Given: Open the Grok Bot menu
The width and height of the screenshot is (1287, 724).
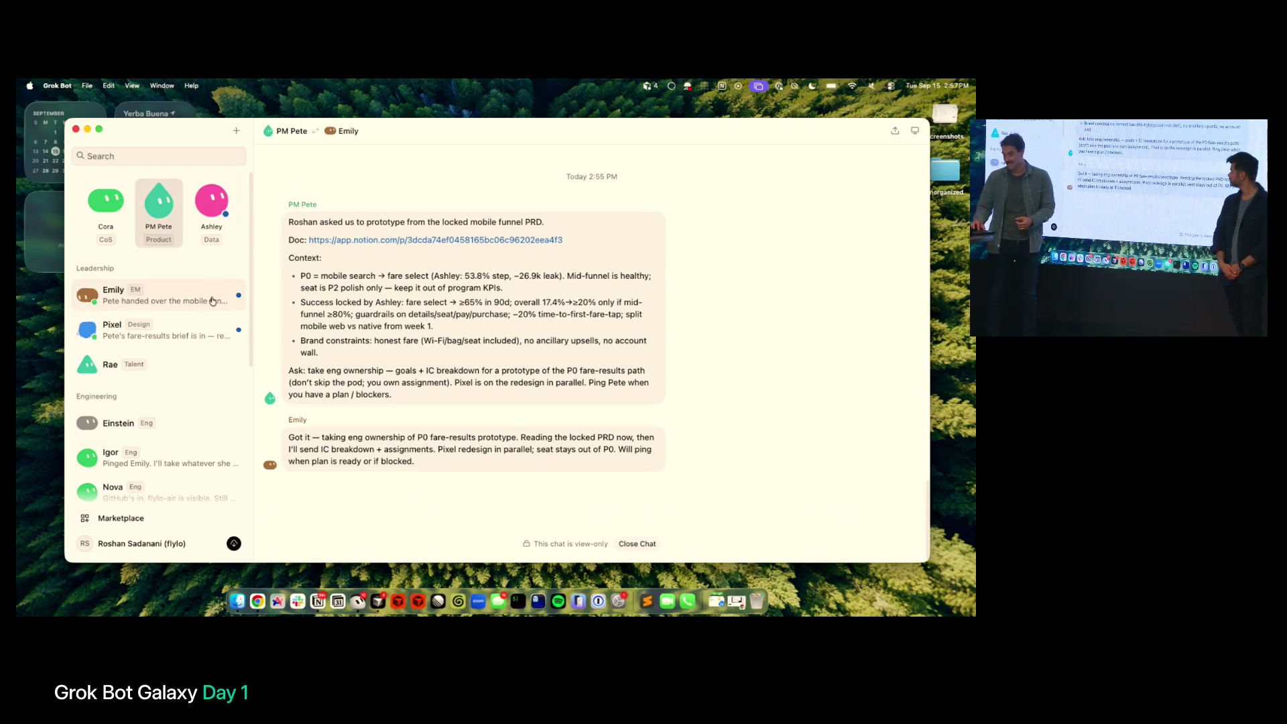Looking at the screenshot, I should pyautogui.click(x=57, y=86).
